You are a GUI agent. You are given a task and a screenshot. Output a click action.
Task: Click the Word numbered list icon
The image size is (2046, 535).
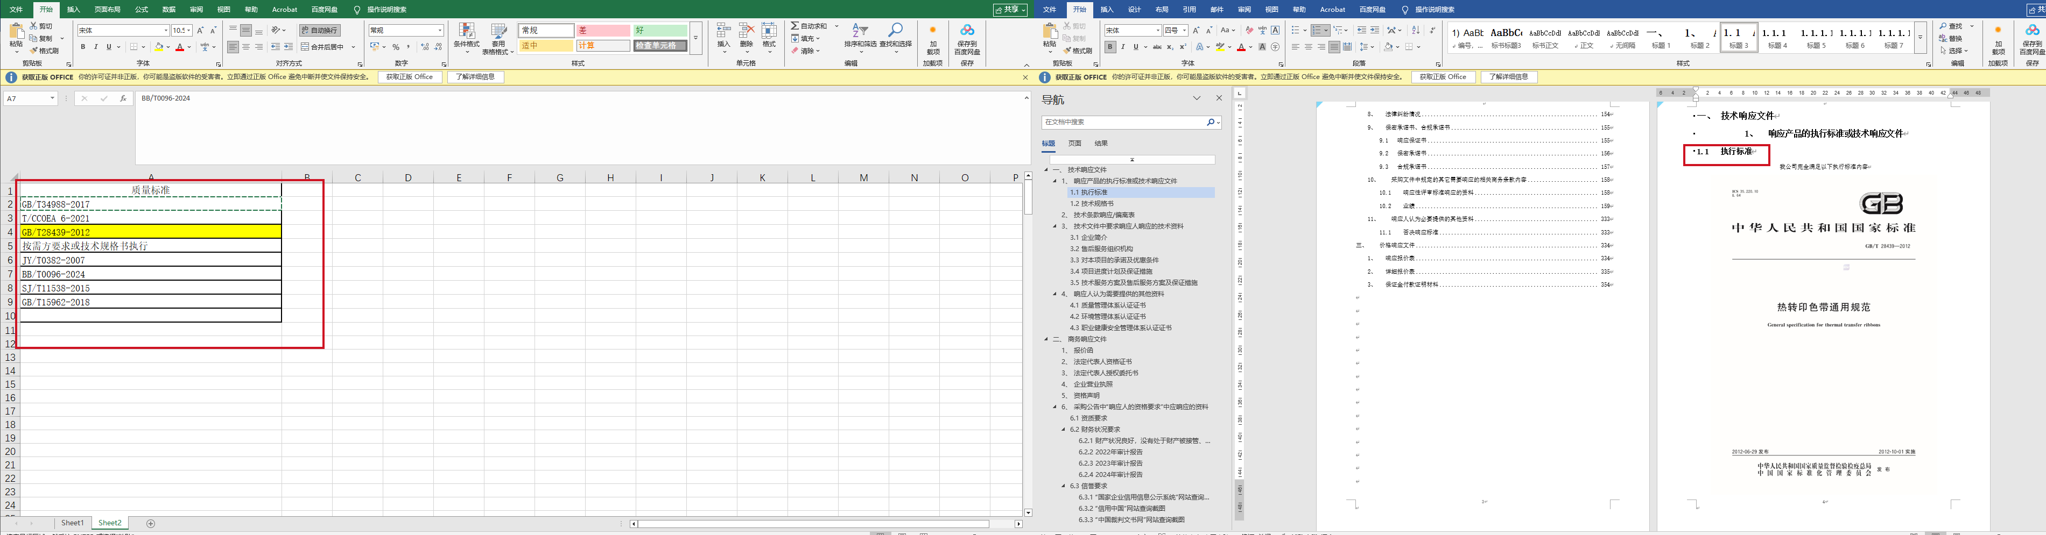(1318, 30)
